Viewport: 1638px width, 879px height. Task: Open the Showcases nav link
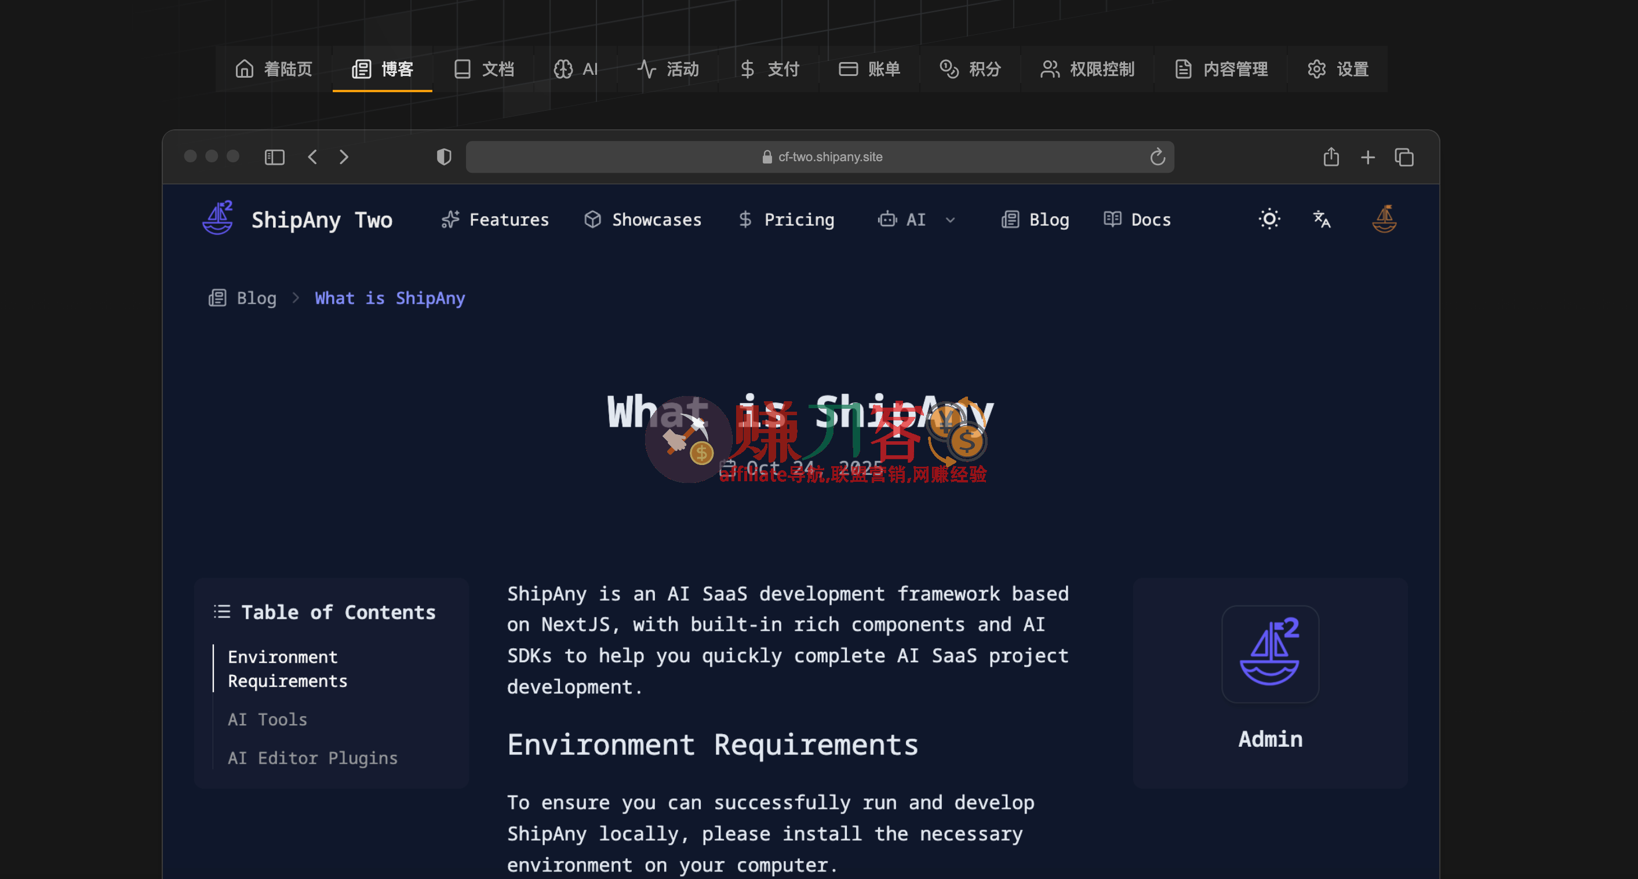pos(643,219)
